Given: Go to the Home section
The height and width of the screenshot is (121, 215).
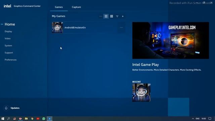Looking at the screenshot, I should point(10,24).
